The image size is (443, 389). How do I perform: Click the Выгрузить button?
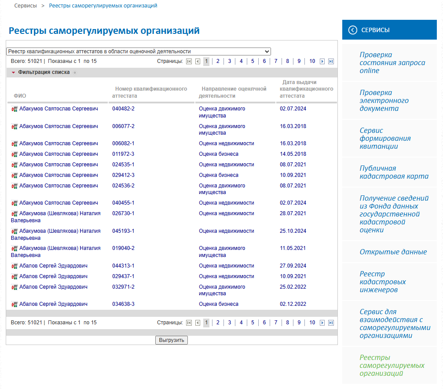coord(172,340)
